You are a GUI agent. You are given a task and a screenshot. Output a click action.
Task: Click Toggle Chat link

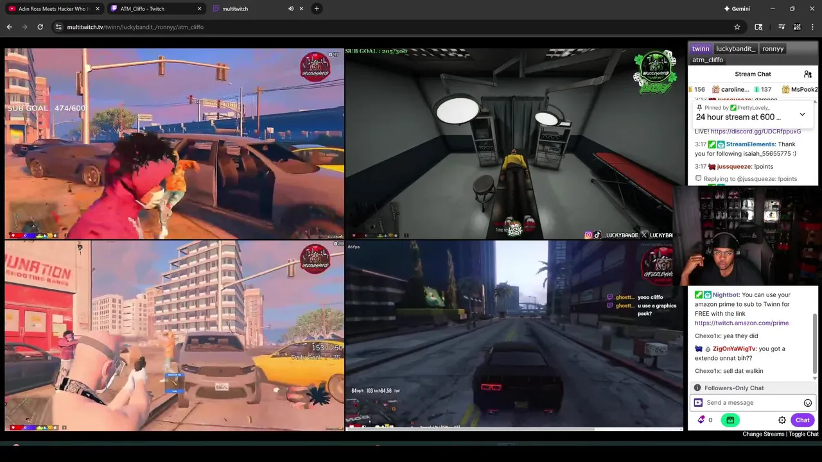tap(803, 434)
